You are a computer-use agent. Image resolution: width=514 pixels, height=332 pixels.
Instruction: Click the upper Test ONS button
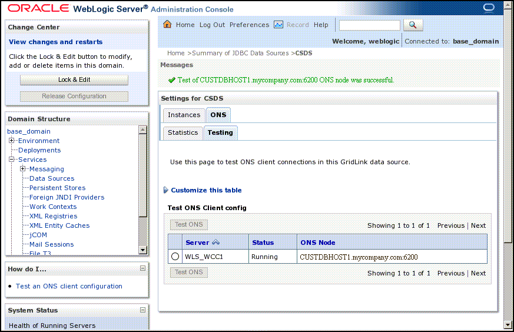[x=189, y=224]
